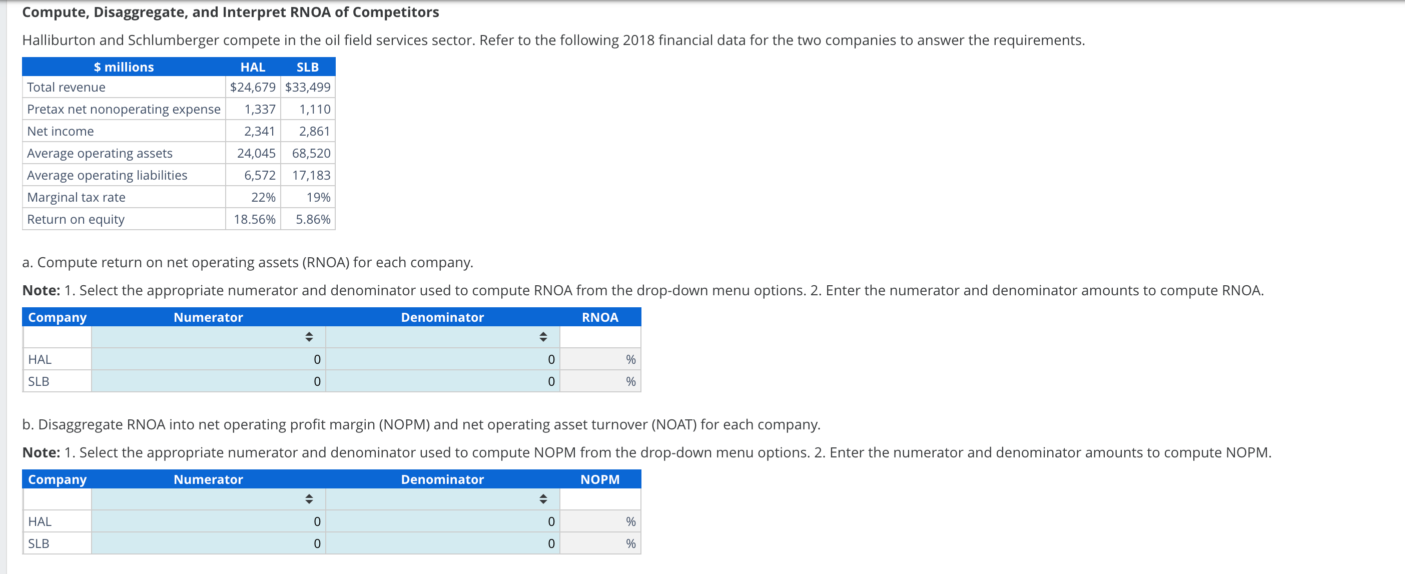Viewport: 1405px width, 574px height.
Task: Open the NOPM Numerator drop-down menu
Action: point(308,499)
